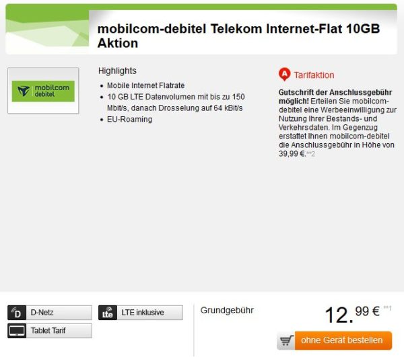The height and width of the screenshot is (357, 404).
Task: Click the 12.99 € price
Action: [x=352, y=313]
